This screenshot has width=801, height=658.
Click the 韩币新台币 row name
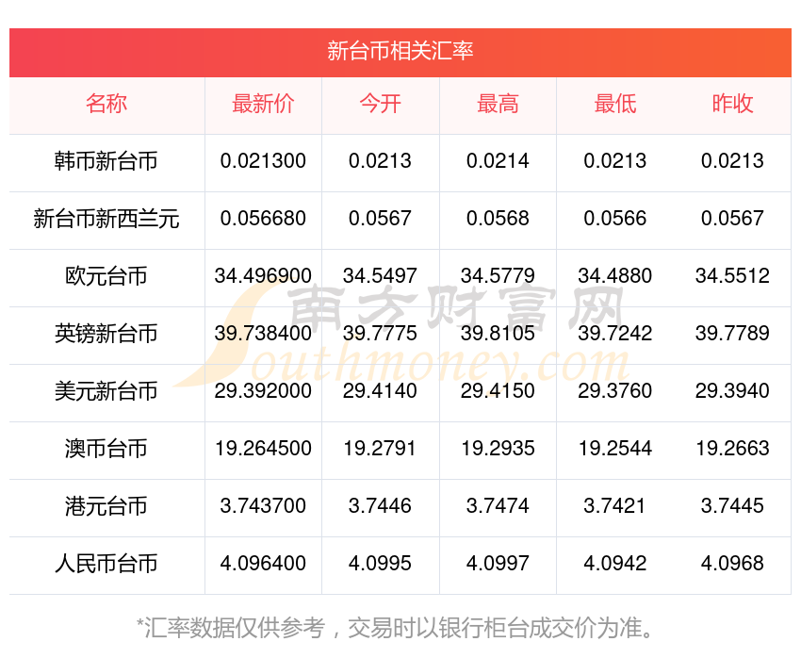coord(106,161)
